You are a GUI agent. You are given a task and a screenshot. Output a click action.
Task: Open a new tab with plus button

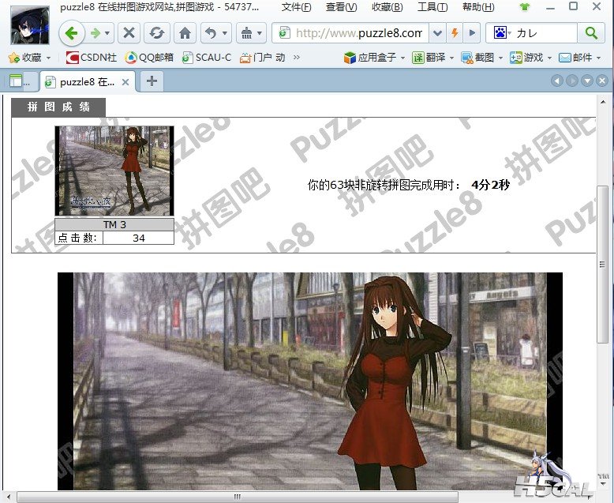(x=152, y=81)
